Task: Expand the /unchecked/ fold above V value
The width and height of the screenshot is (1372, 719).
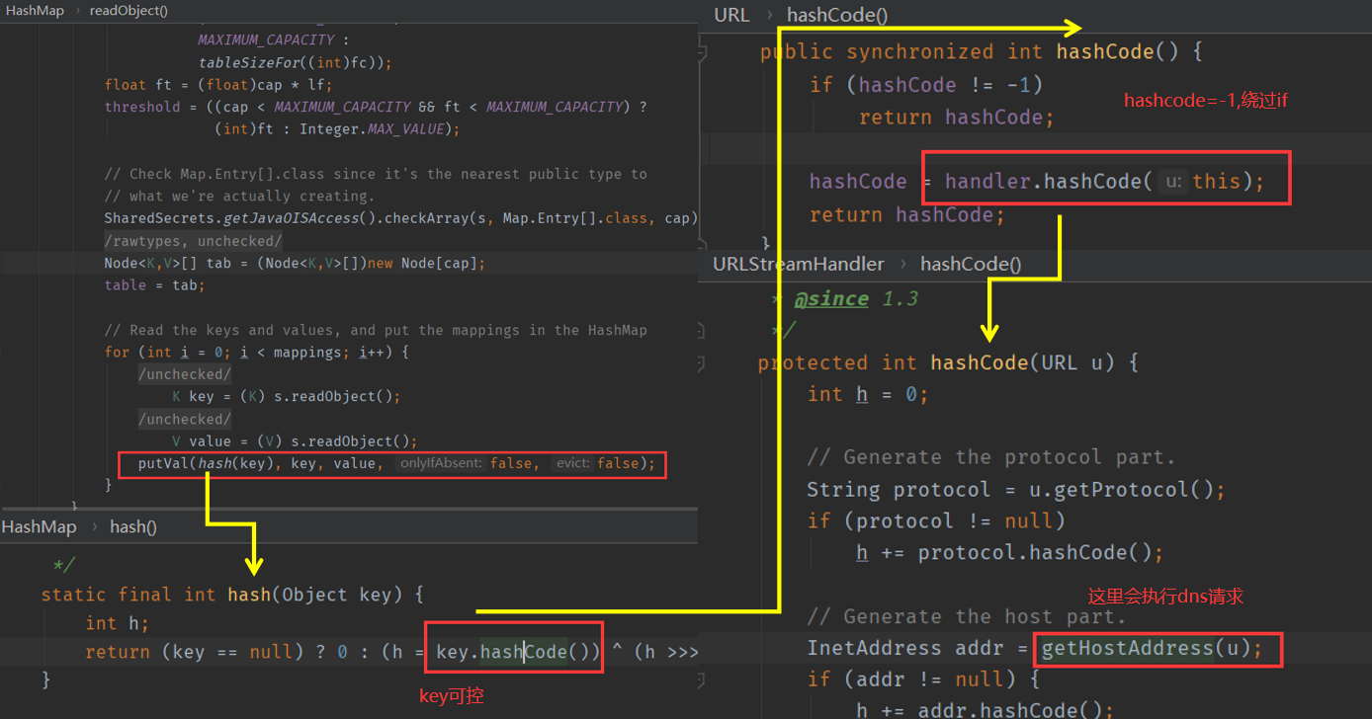Action: pos(185,419)
